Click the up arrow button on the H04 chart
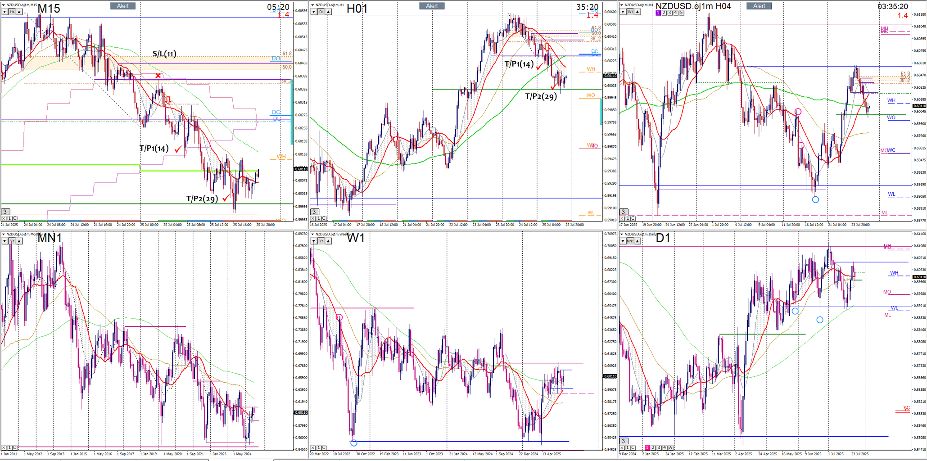 (638, 12)
